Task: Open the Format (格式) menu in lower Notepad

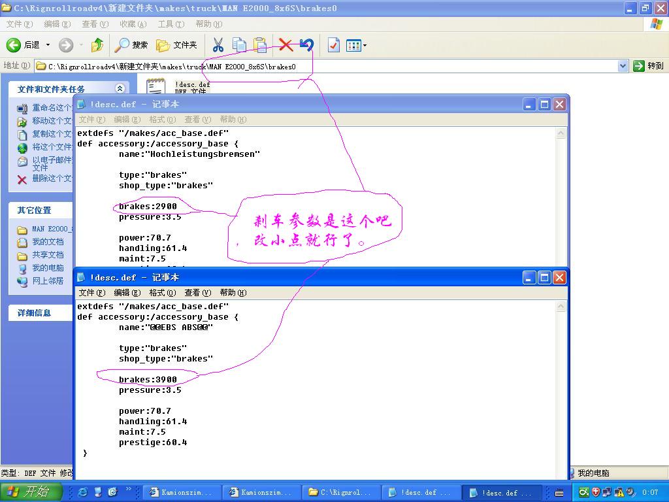Action: (162, 293)
